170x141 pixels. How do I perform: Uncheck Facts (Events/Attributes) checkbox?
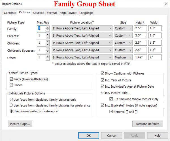click(11, 79)
